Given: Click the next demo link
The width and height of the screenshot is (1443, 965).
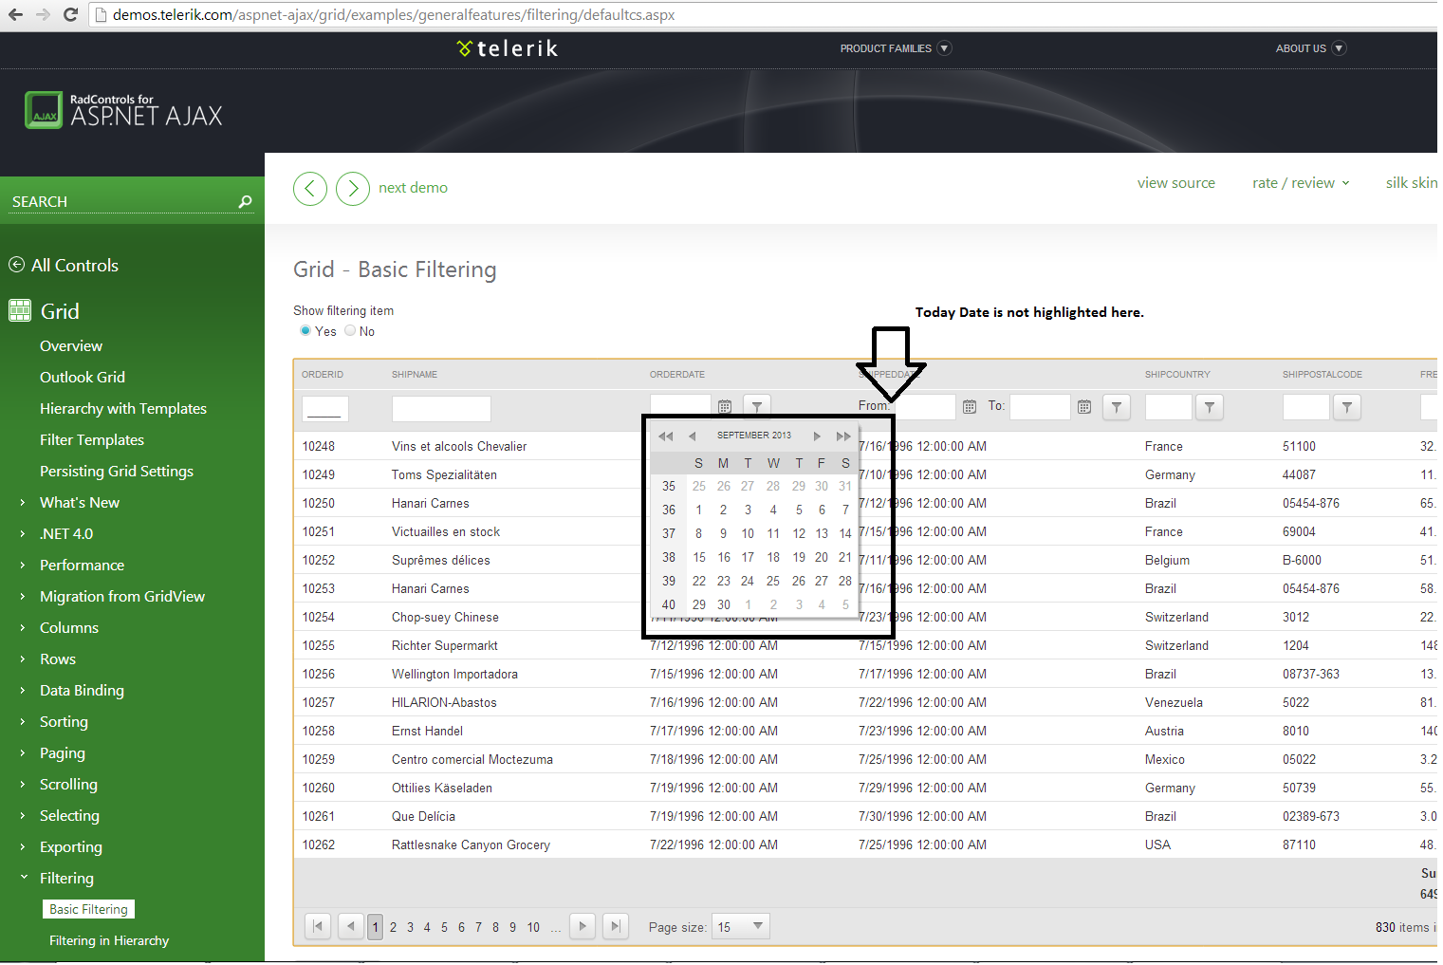Looking at the screenshot, I should pyautogui.click(x=413, y=188).
